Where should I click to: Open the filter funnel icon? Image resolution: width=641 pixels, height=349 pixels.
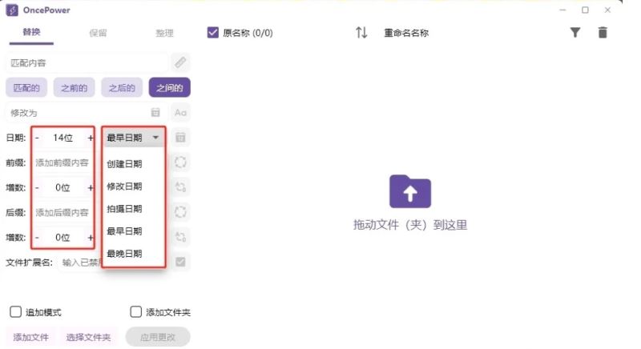575,32
